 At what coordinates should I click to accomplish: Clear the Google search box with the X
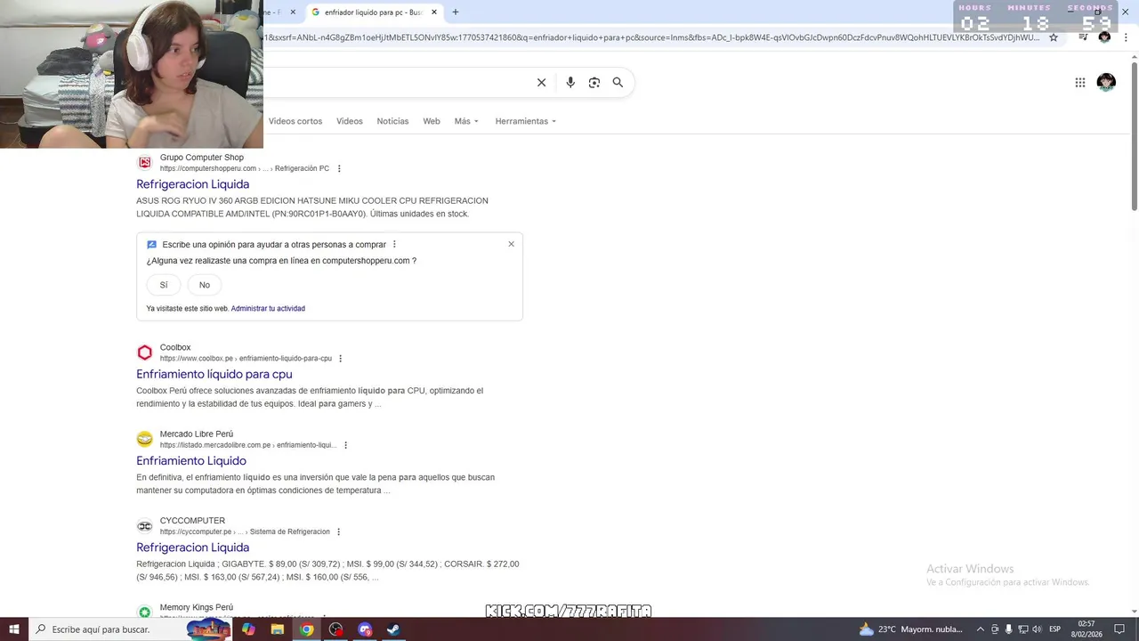541,83
